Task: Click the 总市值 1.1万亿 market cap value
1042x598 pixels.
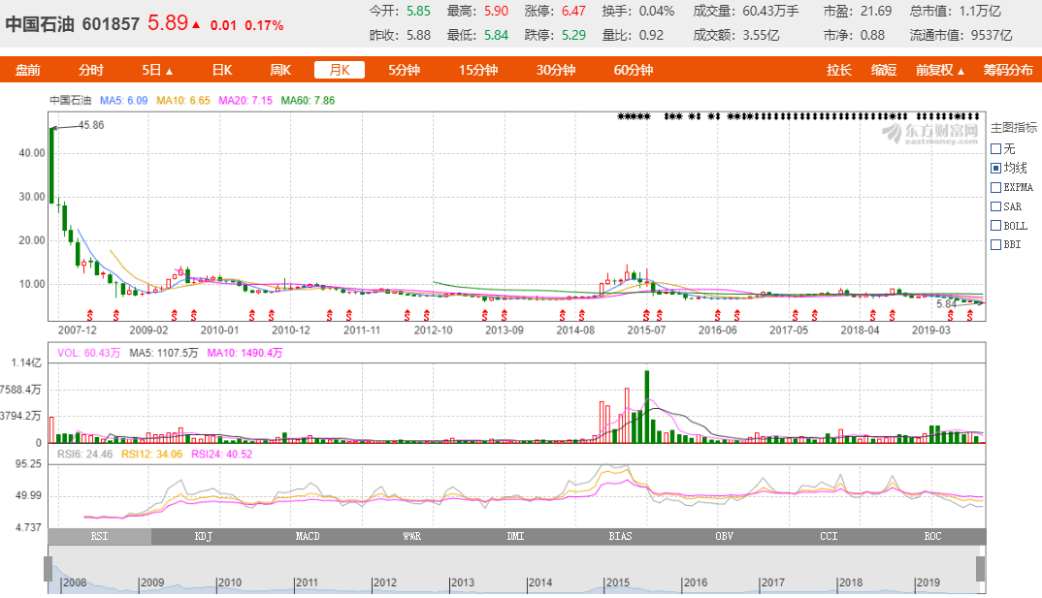Action: click(x=980, y=12)
